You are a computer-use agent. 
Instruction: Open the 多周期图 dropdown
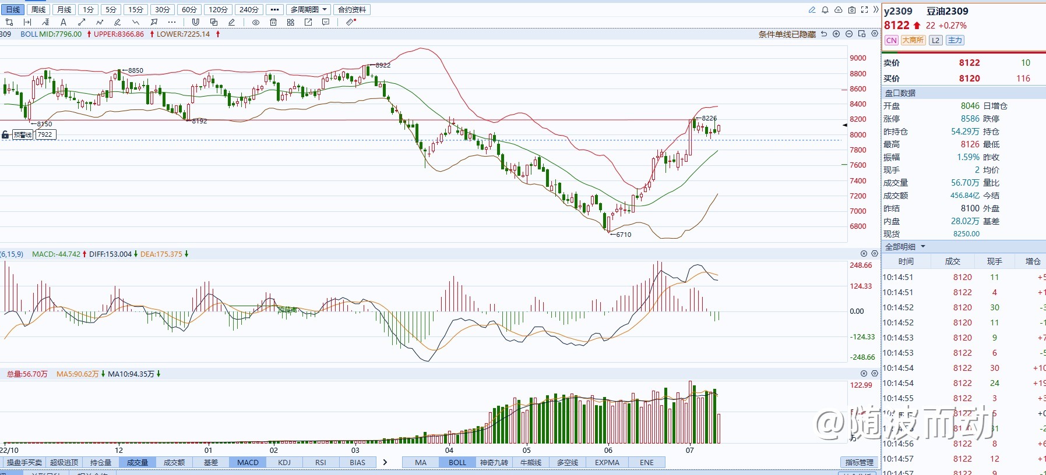[309, 9]
